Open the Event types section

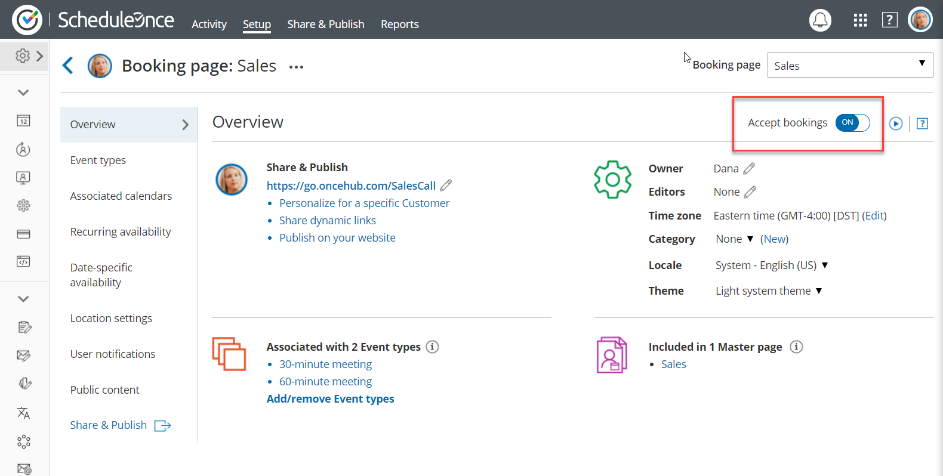coord(98,160)
